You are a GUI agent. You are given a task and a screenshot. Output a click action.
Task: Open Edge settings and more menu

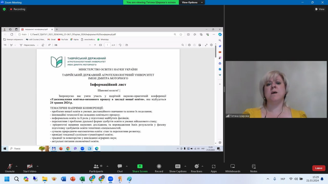(214, 34)
